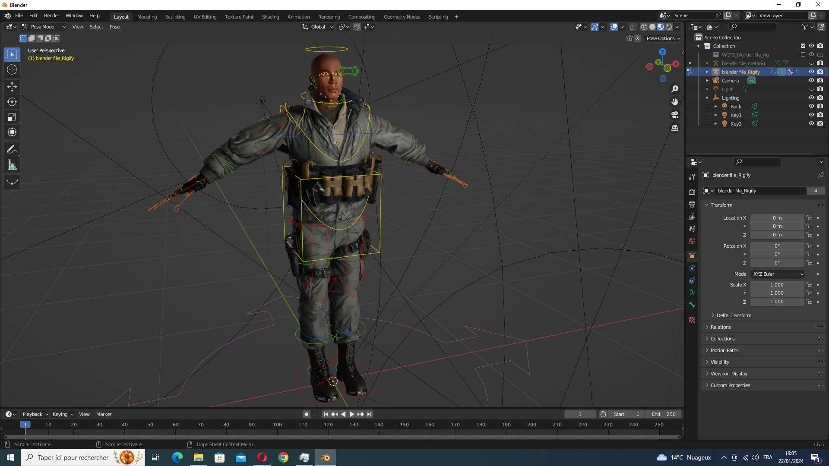Toggle Collection exclude checkbox

[803, 46]
